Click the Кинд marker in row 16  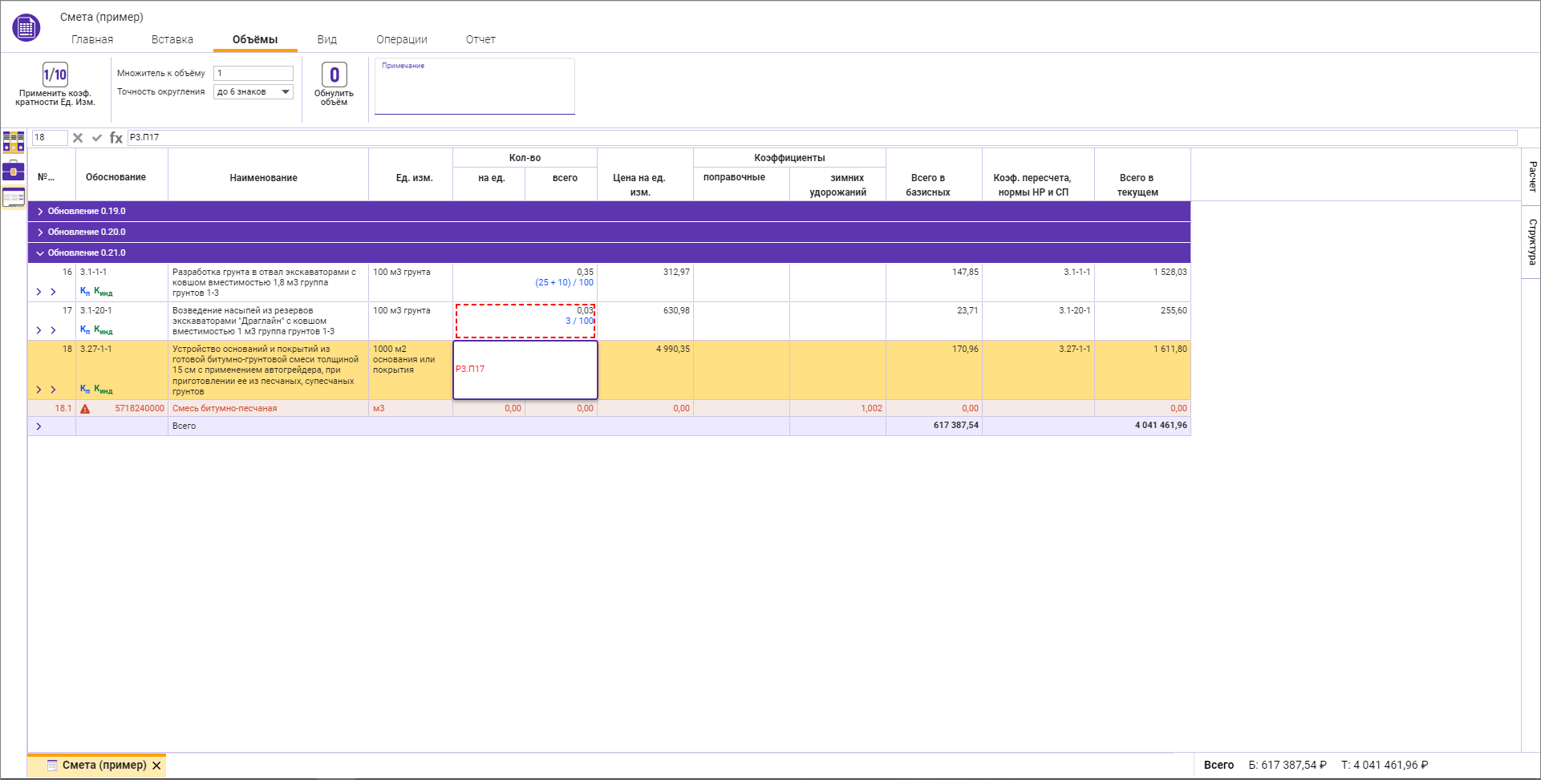(x=103, y=292)
